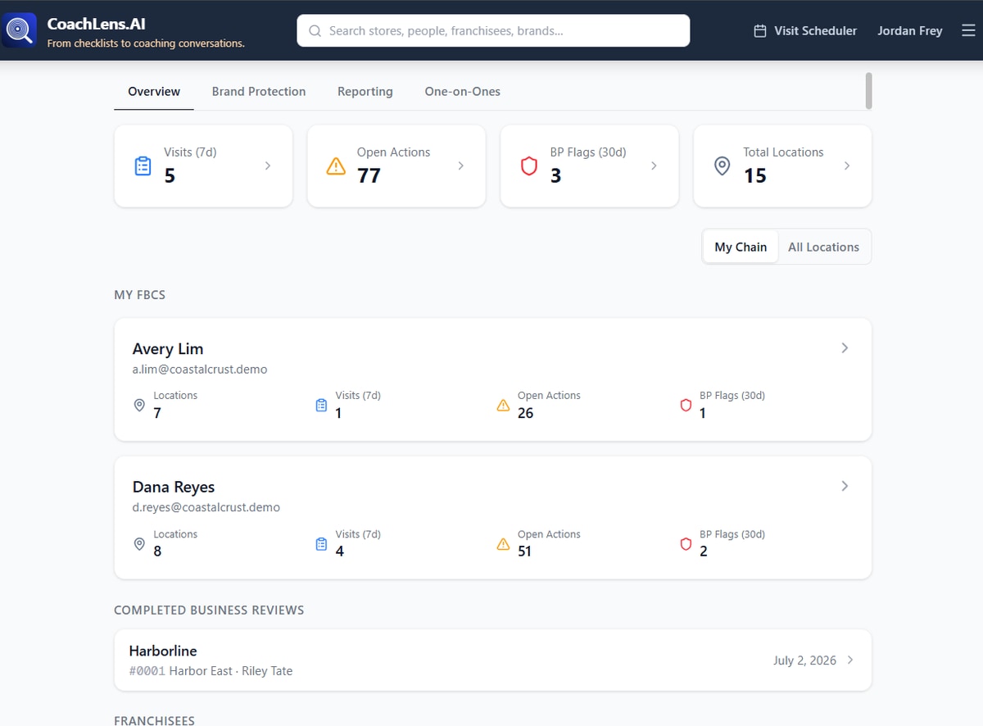The width and height of the screenshot is (983, 726).
Task: Click Dana Reyes's Locations pin icon
Action: tap(139, 544)
